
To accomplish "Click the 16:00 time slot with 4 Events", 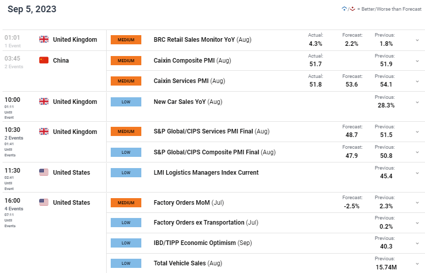I will (13, 202).
